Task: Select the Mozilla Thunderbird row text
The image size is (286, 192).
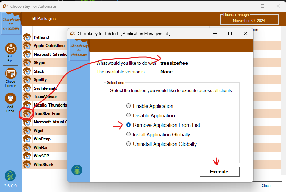Action: tap(50, 105)
